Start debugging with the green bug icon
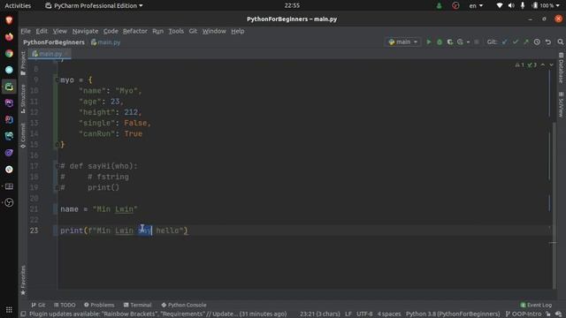The width and height of the screenshot is (566, 318). pyautogui.click(x=440, y=42)
